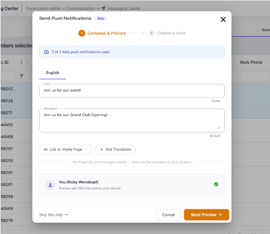The height and width of the screenshot is (234, 270).
Task: Select table row 58279
Action: coord(16,220)
